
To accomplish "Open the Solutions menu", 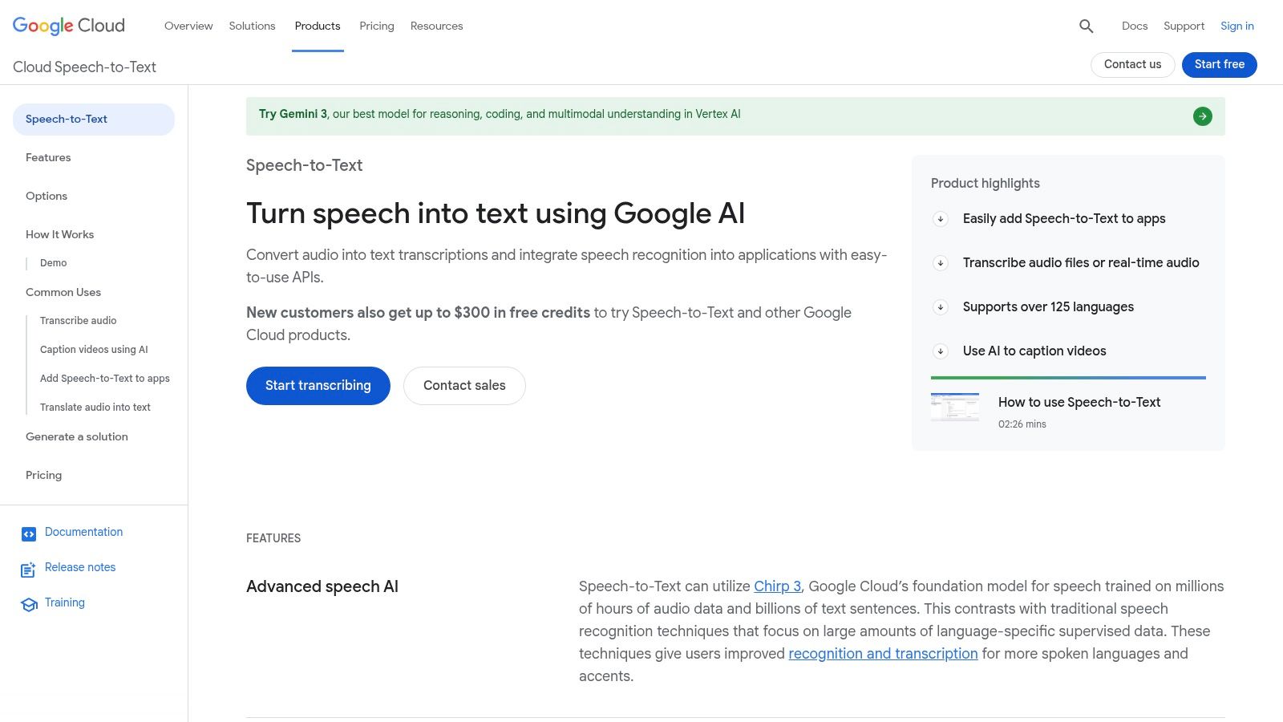I will coord(252,26).
